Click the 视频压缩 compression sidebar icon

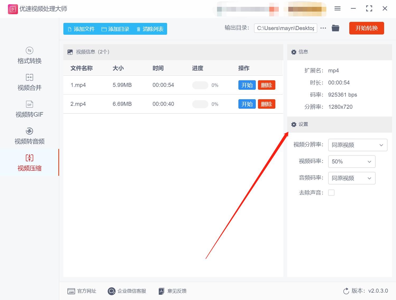coord(29,158)
